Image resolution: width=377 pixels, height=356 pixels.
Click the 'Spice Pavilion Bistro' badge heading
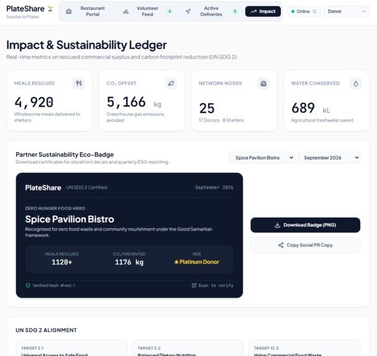[x=69, y=219]
